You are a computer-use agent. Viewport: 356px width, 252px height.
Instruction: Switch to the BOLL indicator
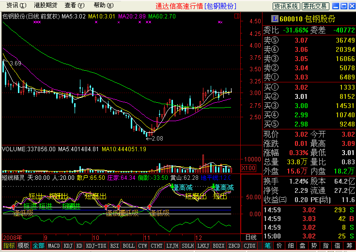128,246
